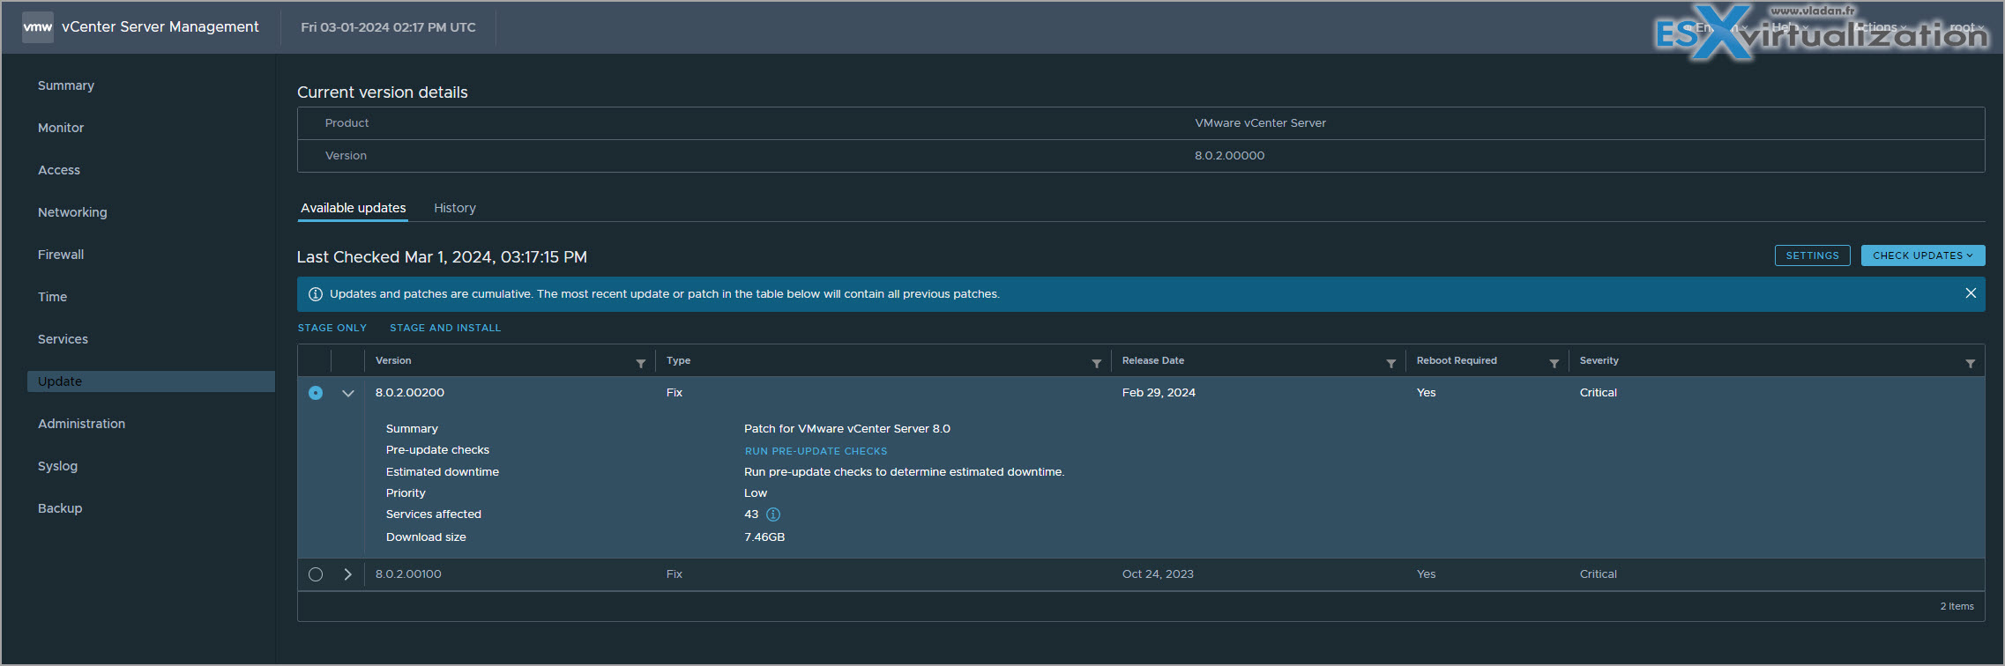Click Stage and Install

[x=445, y=328]
